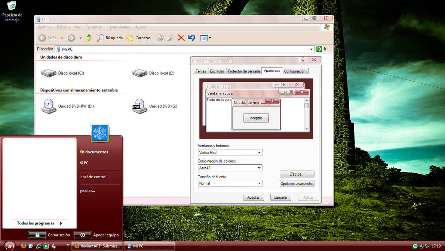Click the Dirección address field
445x251 pixels.
point(184,49)
